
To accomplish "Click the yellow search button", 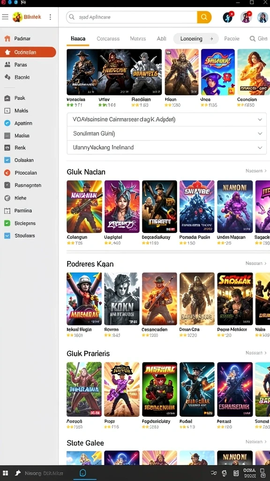I will (204, 17).
